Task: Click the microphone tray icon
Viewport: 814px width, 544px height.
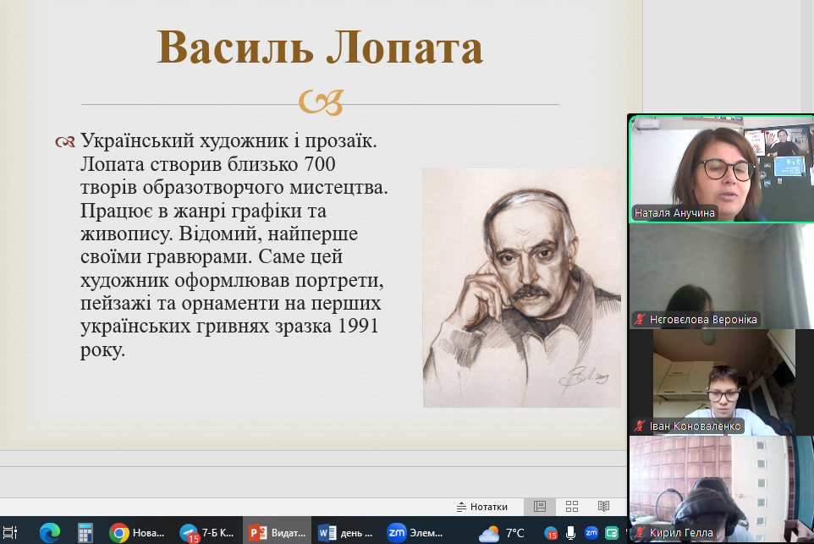Action: (x=570, y=533)
